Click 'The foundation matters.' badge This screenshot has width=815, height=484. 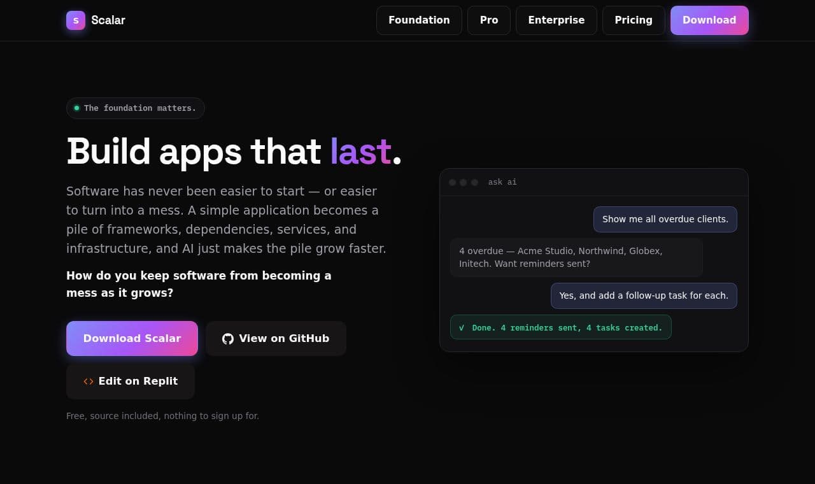point(135,108)
